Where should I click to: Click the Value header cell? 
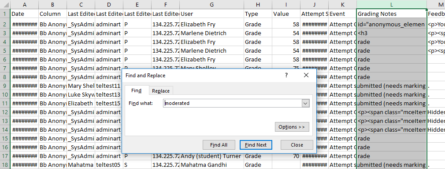(x=286, y=14)
